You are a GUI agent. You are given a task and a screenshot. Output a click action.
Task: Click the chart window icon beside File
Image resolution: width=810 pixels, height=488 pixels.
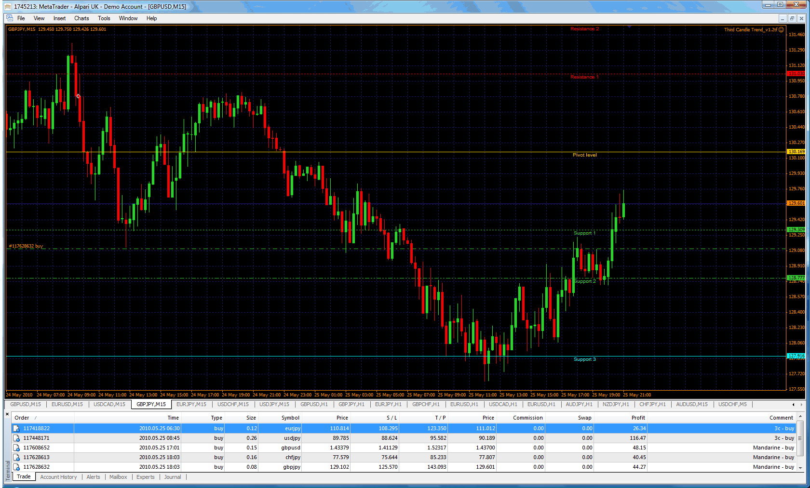[x=10, y=18]
